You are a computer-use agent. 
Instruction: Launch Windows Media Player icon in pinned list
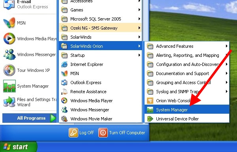click(9, 39)
